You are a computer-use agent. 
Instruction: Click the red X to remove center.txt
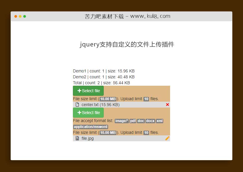click(167, 105)
